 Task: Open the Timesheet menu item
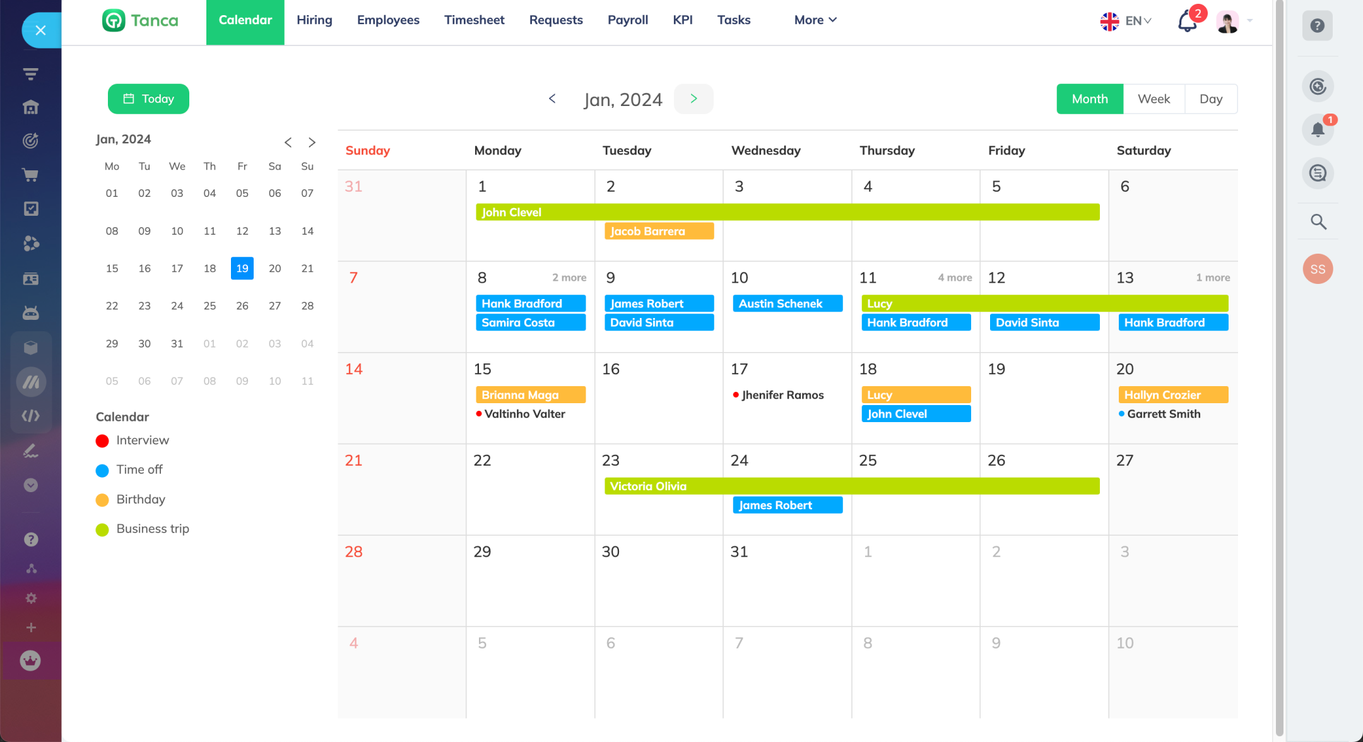tap(474, 20)
